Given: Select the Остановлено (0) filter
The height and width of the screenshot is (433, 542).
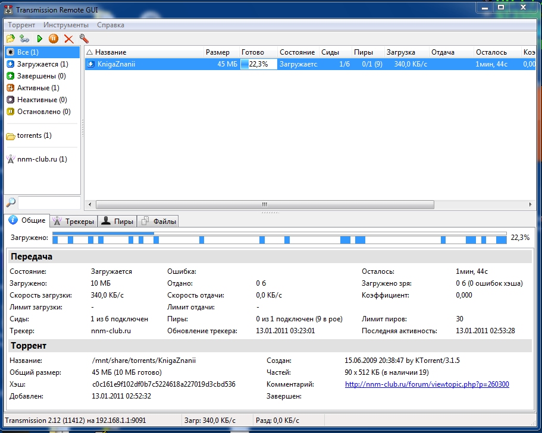Looking at the screenshot, I should 42,112.
